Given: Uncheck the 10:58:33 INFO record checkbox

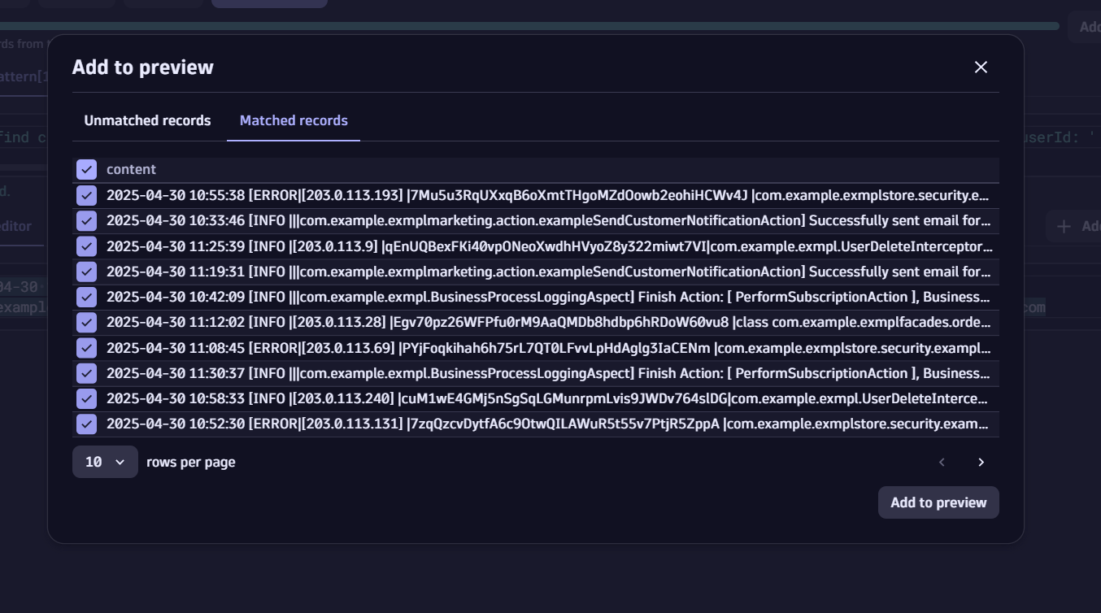Looking at the screenshot, I should (86, 398).
